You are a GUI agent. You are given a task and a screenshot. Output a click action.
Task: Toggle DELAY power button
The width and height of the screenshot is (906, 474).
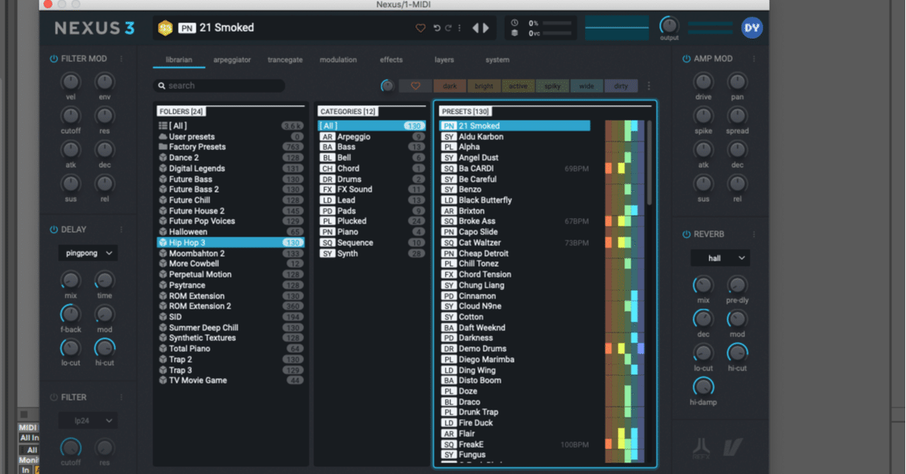coord(53,230)
